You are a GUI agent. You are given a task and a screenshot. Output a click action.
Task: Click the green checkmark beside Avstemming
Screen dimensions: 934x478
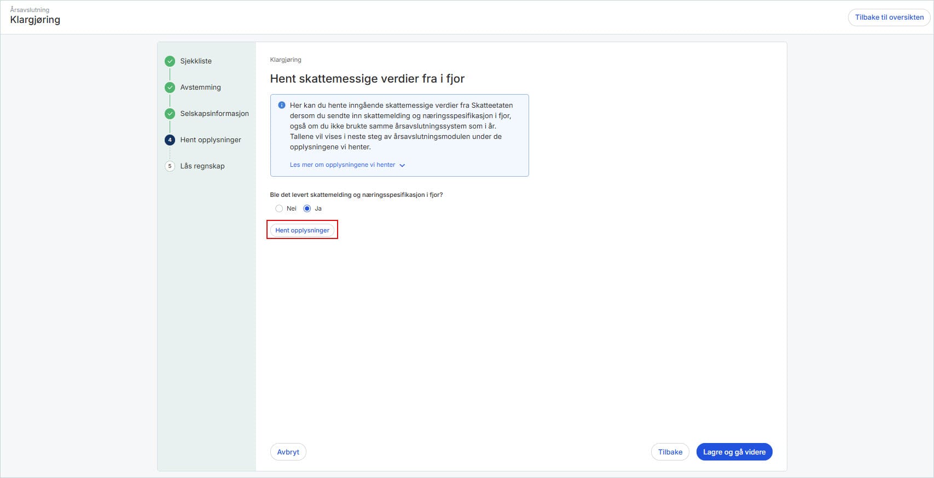click(170, 88)
